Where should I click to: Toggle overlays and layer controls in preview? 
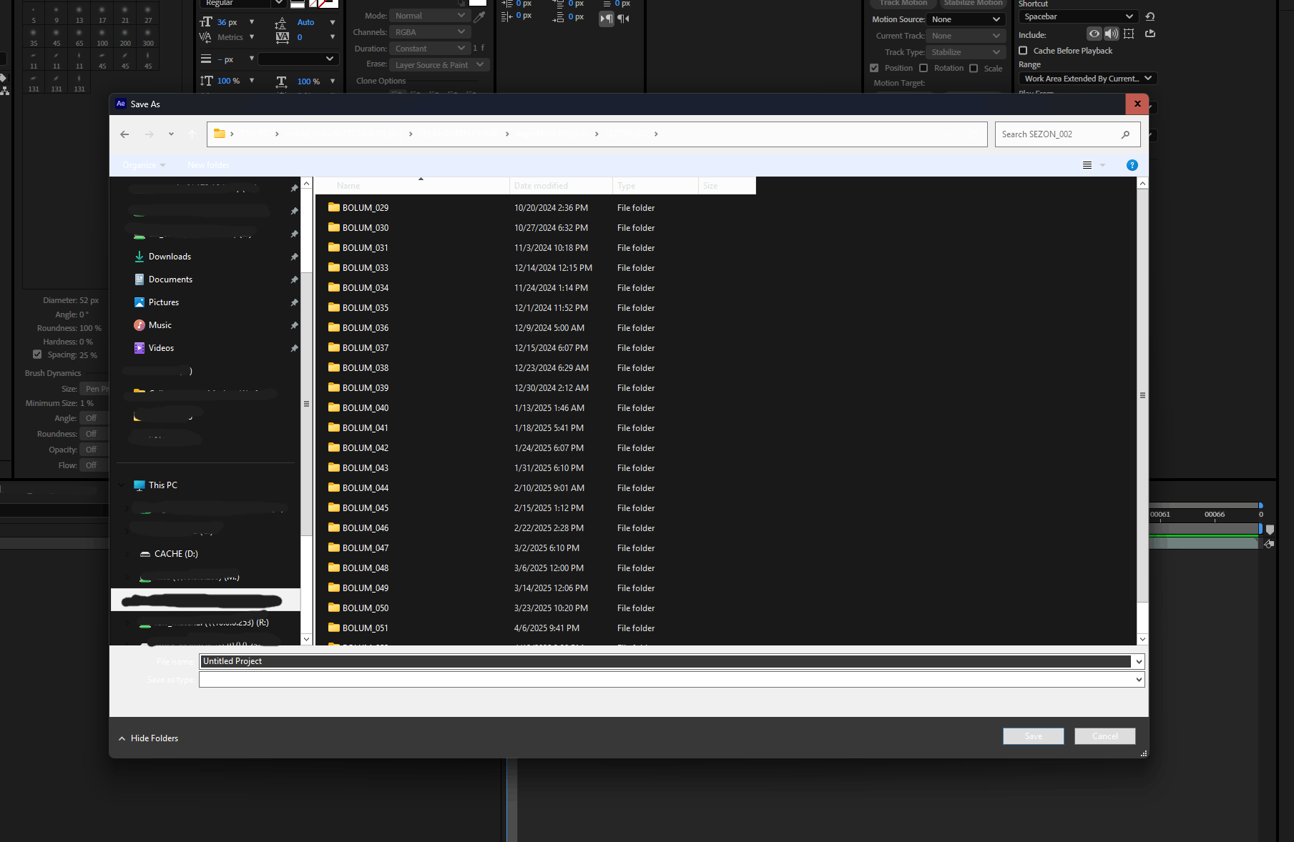(1129, 34)
